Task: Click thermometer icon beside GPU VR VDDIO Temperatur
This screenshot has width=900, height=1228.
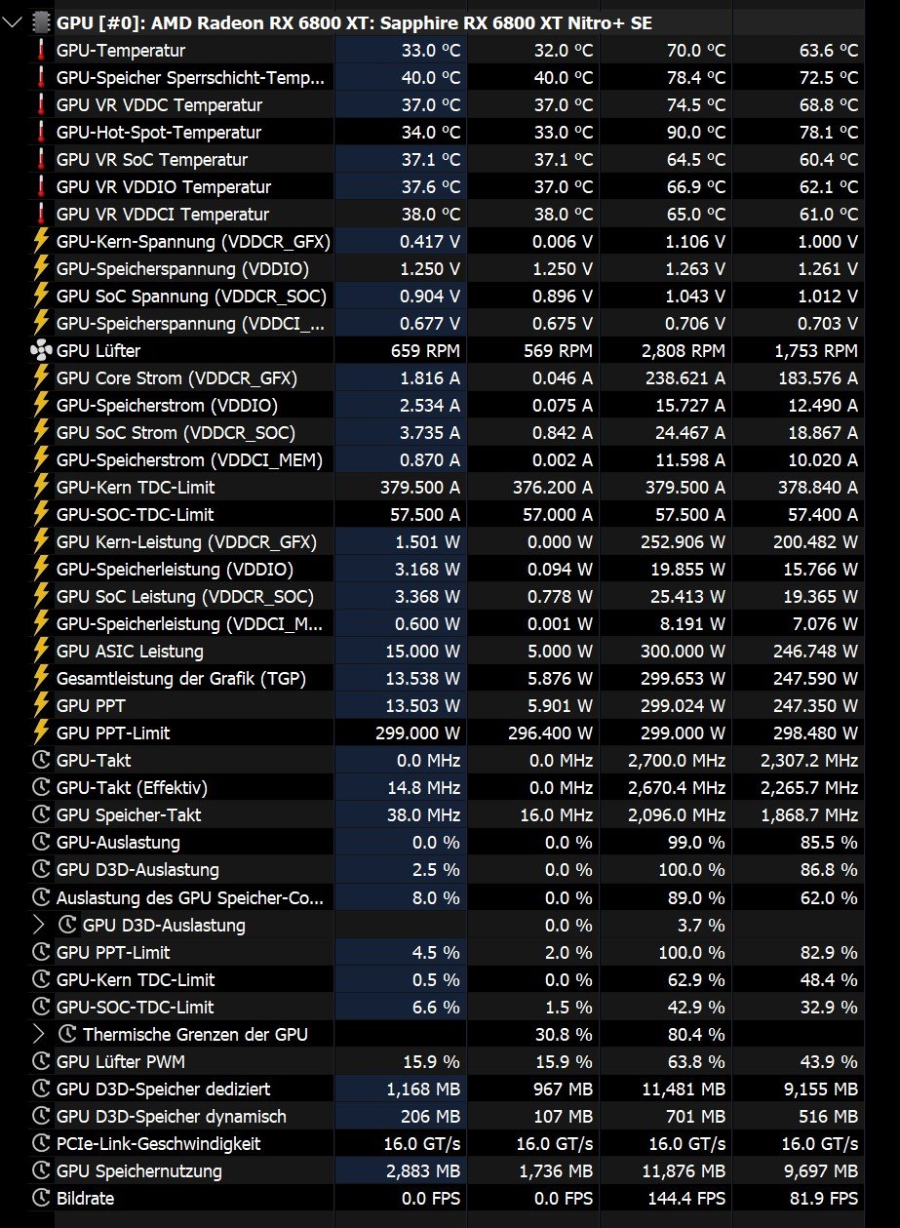Action: pos(41,186)
